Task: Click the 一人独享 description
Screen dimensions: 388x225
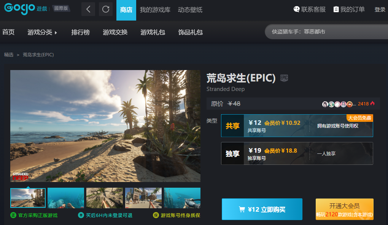Action: point(326,154)
